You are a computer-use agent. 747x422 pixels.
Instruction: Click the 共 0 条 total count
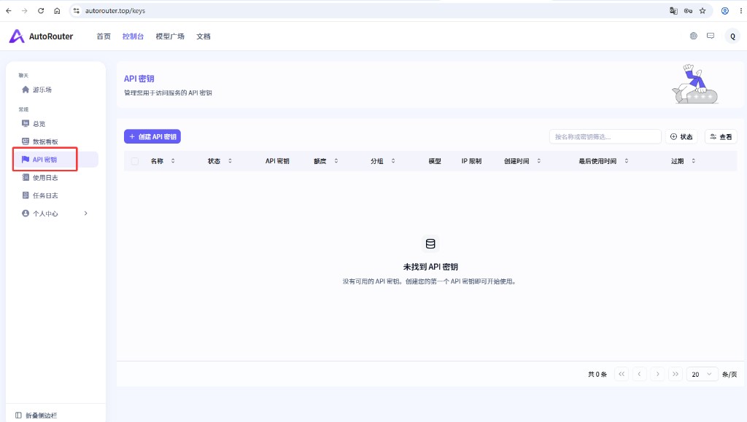coord(597,375)
